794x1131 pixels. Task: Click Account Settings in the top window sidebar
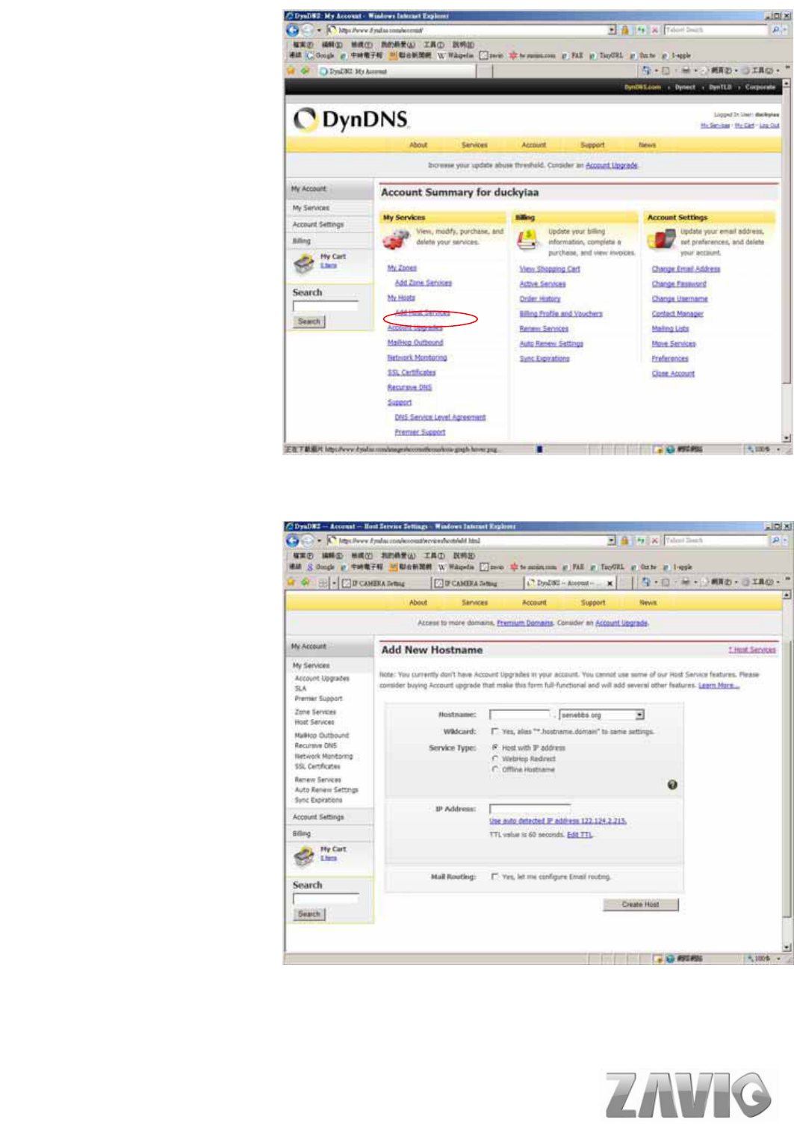[318, 224]
